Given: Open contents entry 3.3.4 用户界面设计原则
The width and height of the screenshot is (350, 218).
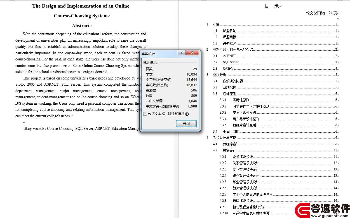Looking at the screenshot, I should pos(279,119).
